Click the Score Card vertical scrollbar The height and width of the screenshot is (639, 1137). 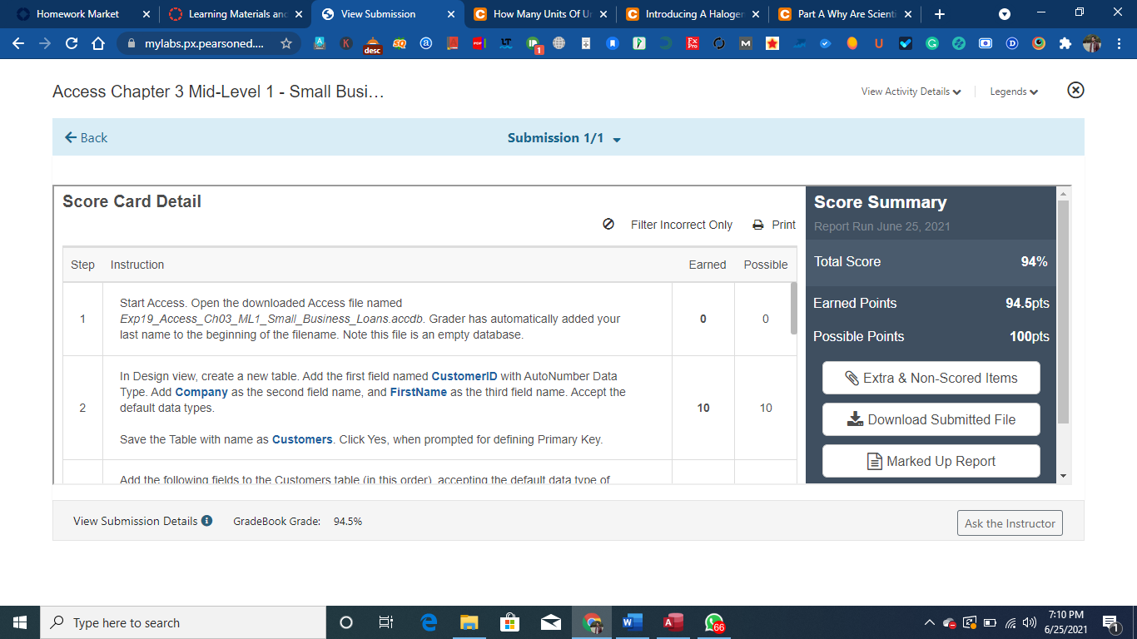point(793,308)
